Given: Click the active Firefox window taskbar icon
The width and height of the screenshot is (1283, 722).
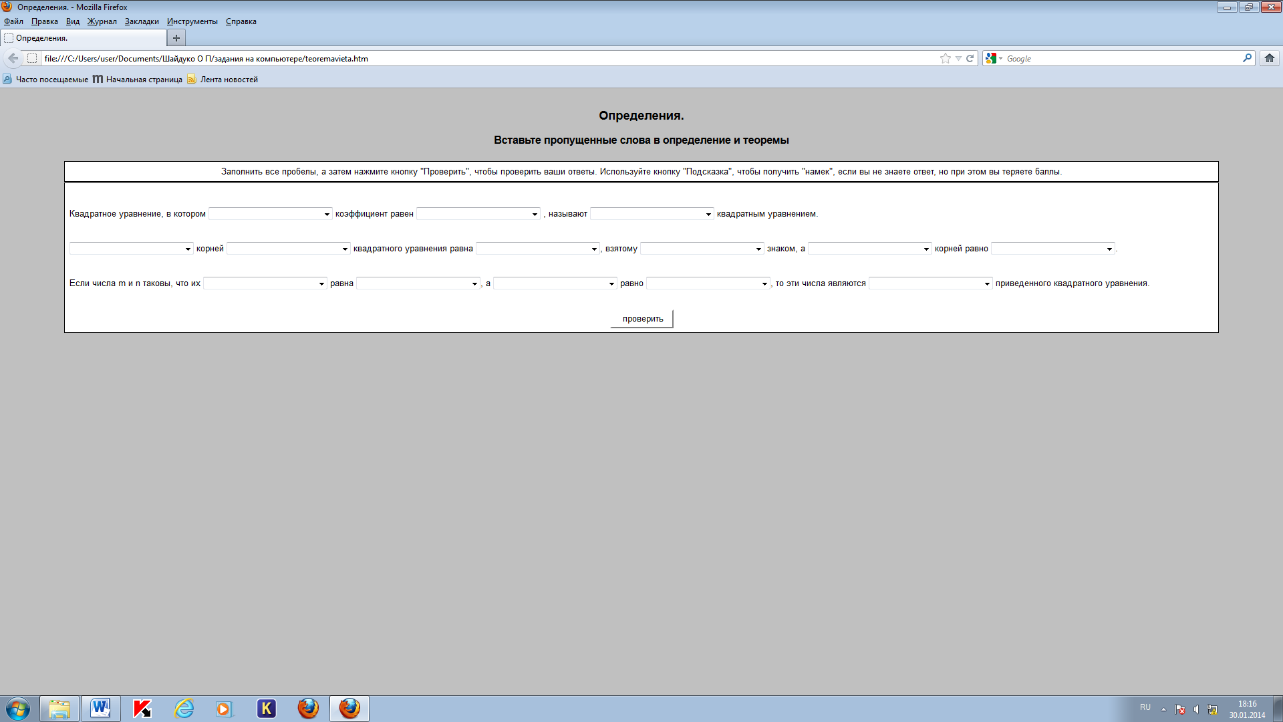Looking at the screenshot, I should point(349,709).
